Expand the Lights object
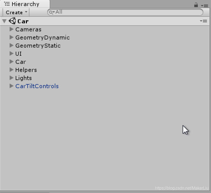 pos(12,78)
